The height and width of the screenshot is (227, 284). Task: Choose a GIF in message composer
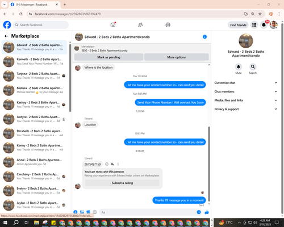click(95, 212)
